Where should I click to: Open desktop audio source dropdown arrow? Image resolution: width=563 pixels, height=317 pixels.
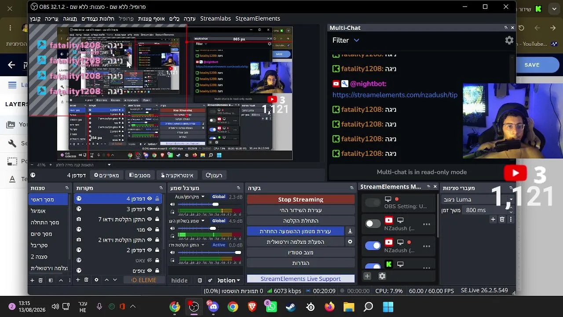[203, 221]
